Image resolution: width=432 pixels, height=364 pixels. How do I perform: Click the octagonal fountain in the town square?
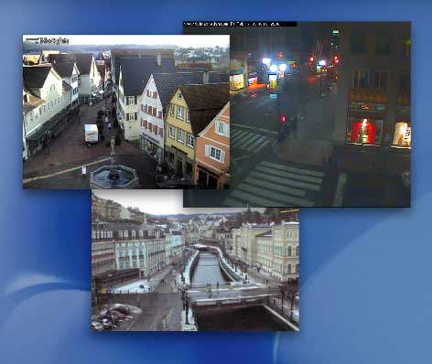click(113, 177)
